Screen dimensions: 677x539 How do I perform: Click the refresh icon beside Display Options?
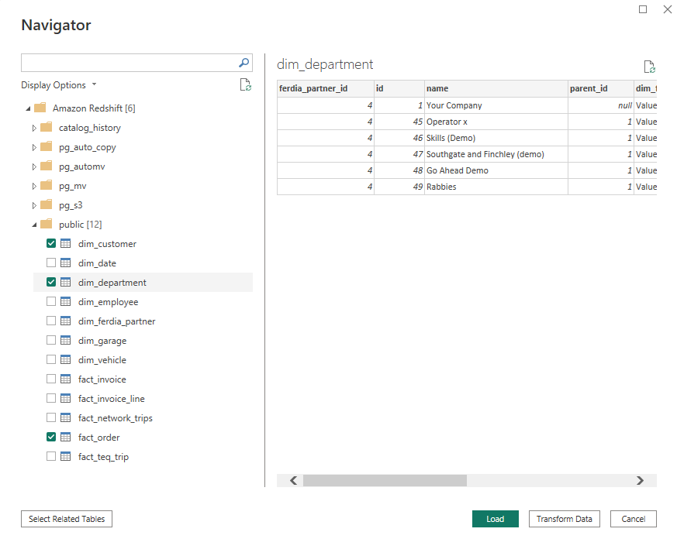(246, 85)
